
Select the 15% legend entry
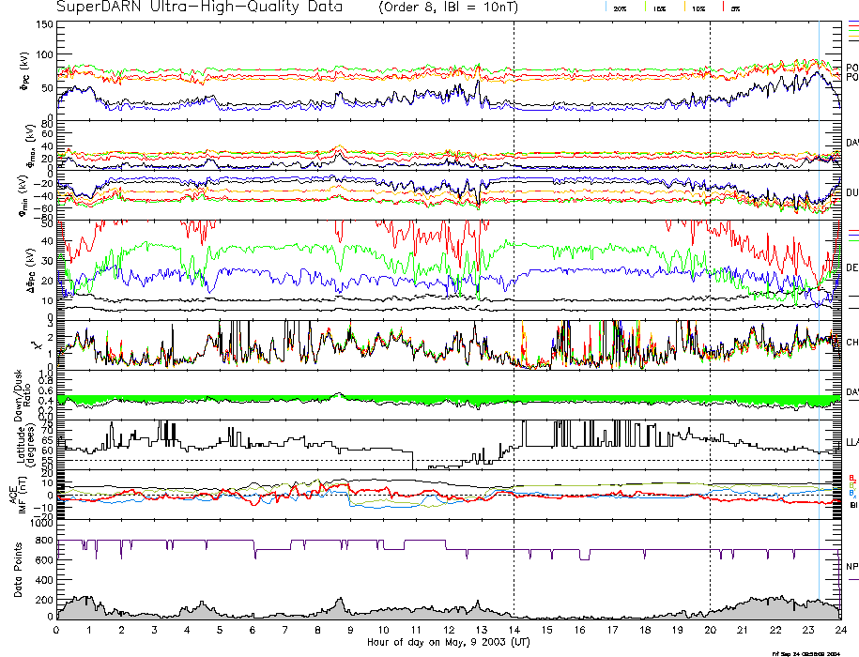coord(660,8)
